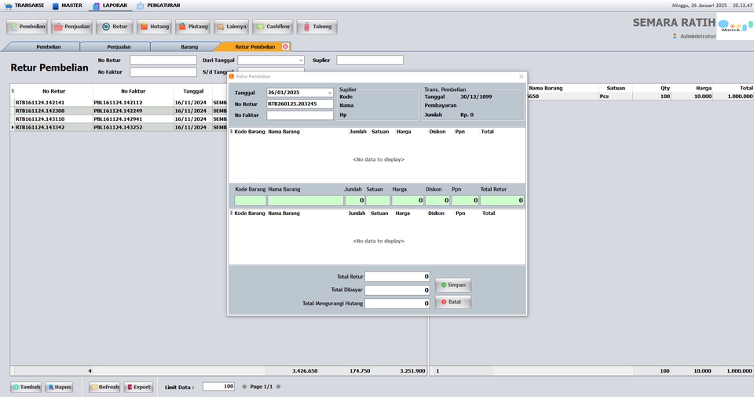This screenshot has width=754, height=397.
Task: Click grid options icon in bottom item table
Action: pos(231,213)
